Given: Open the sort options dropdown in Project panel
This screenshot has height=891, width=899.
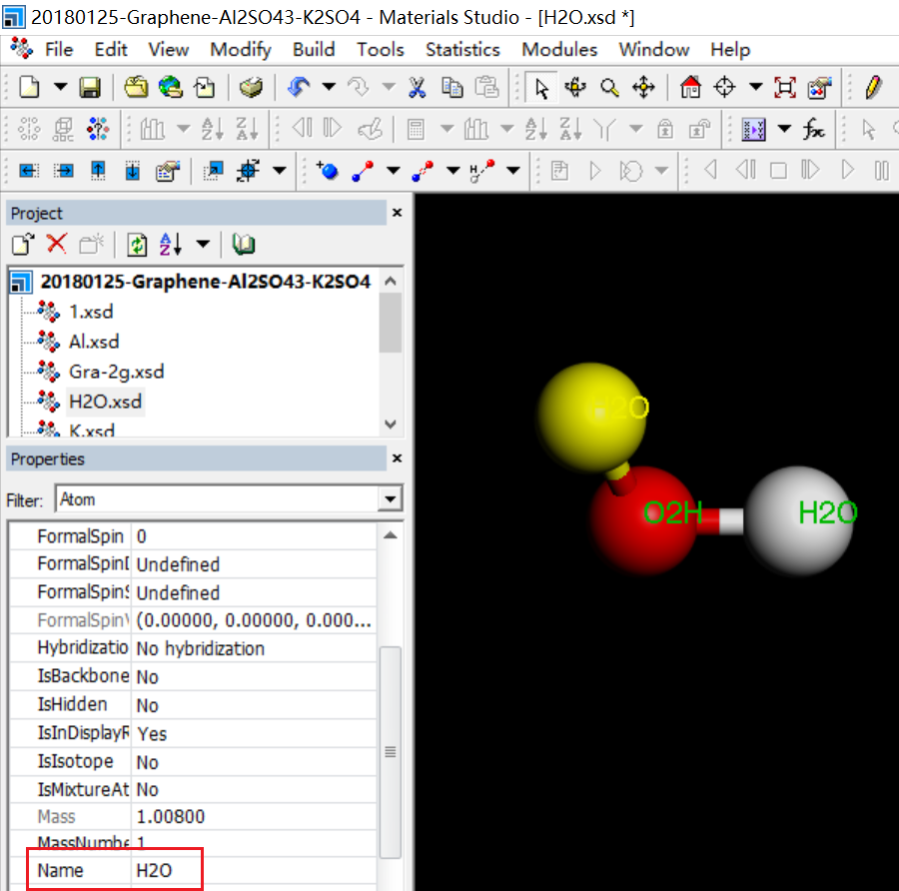Looking at the screenshot, I should point(203,244).
